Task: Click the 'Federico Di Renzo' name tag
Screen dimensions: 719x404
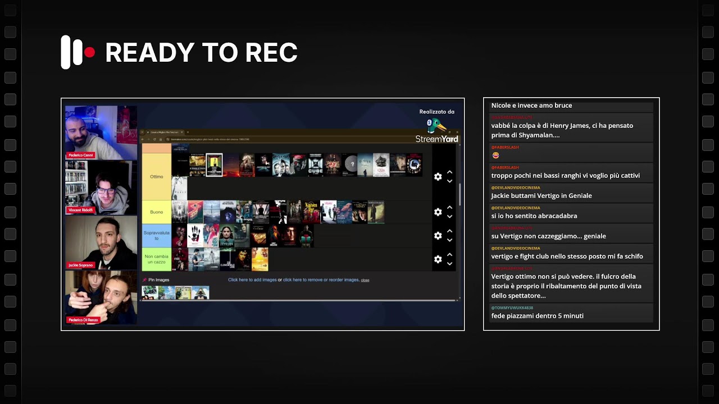Action: 83,320
